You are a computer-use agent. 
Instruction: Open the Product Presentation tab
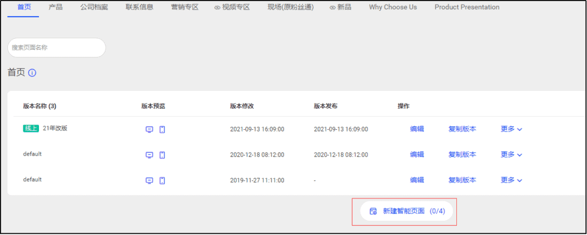point(467,7)
